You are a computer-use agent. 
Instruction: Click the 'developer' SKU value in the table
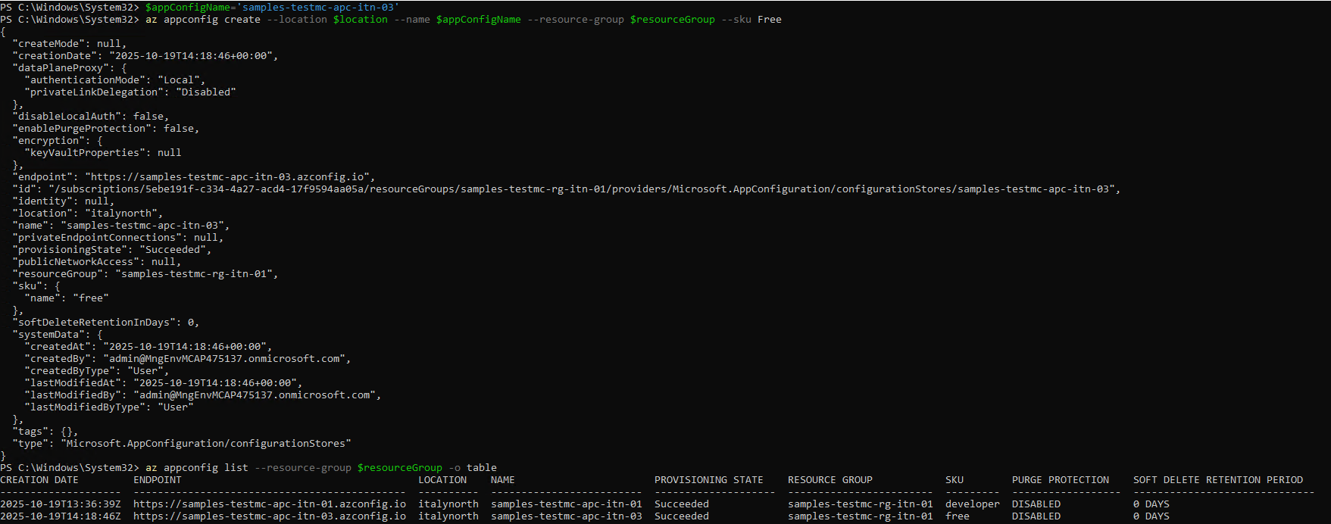coord(972,504)
